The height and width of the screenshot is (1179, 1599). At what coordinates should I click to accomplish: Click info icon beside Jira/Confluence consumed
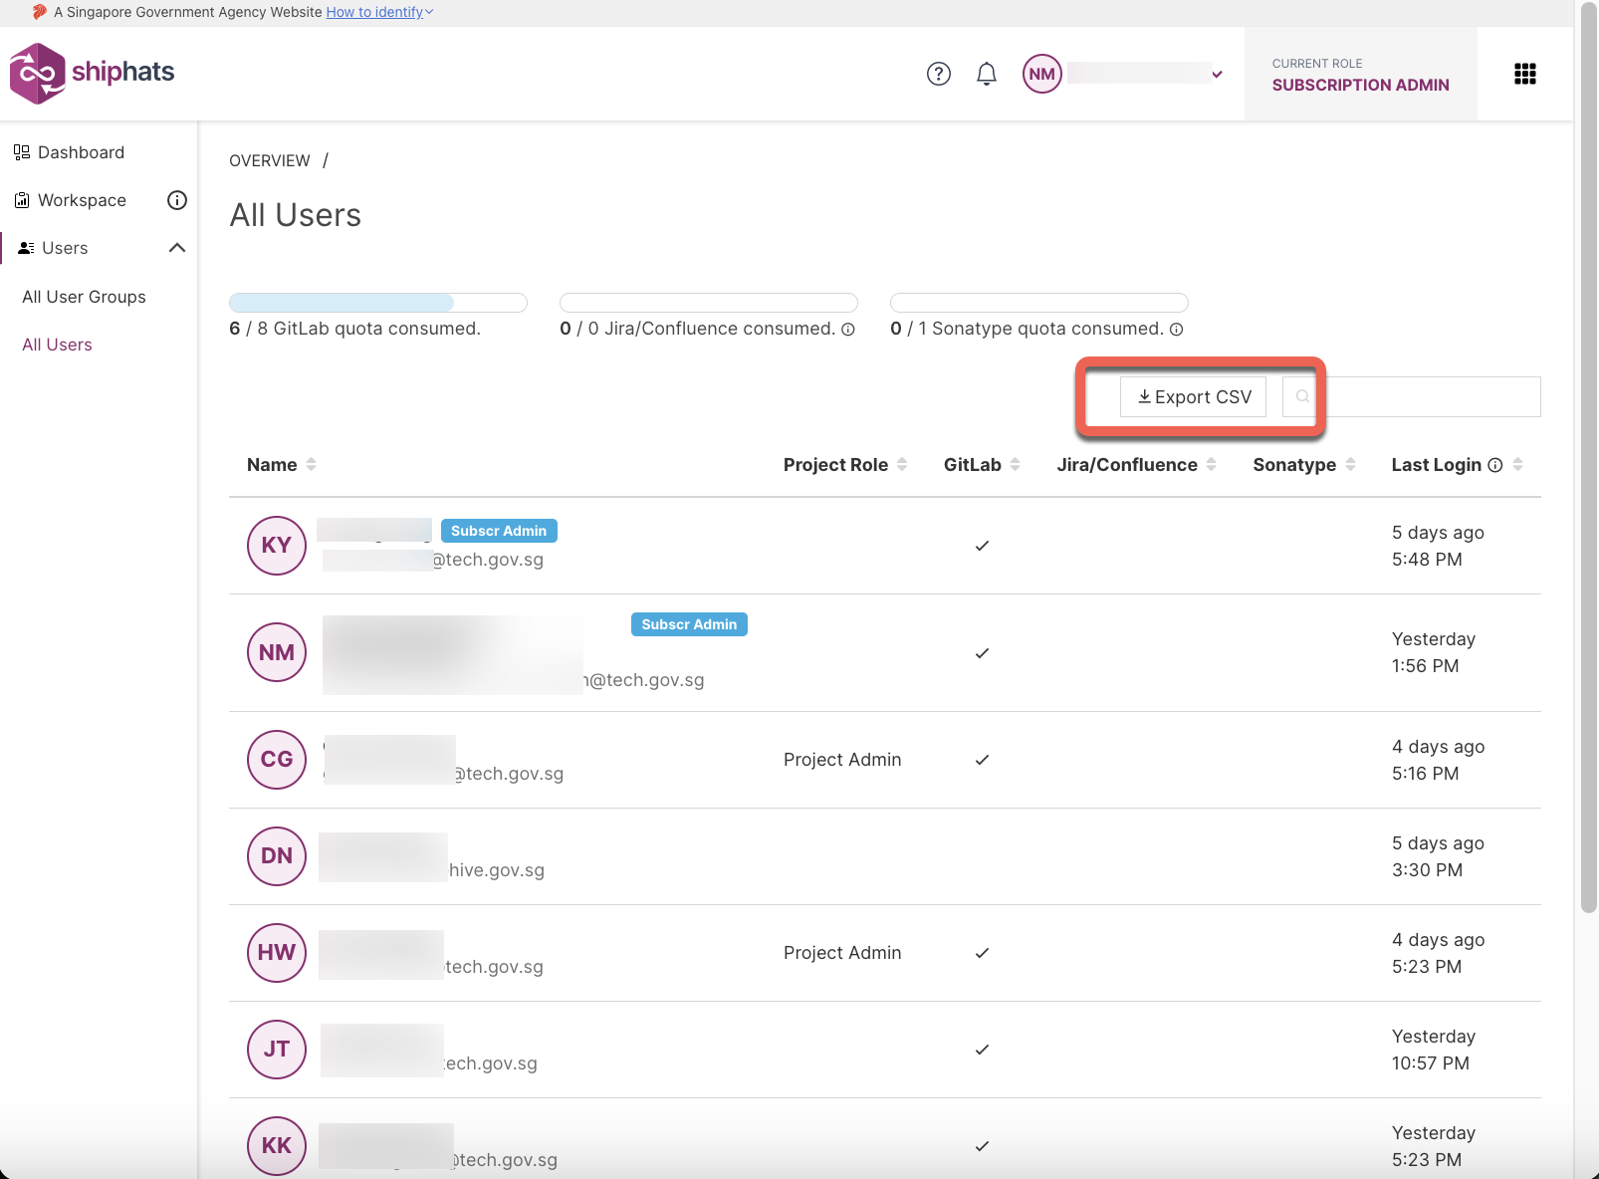click(848, 330)
